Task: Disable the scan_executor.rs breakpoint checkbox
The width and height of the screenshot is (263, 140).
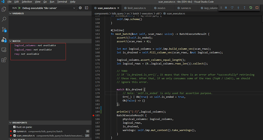Action: point(14,136)
